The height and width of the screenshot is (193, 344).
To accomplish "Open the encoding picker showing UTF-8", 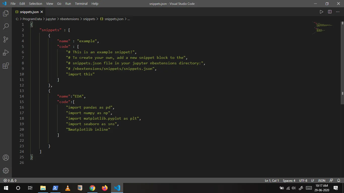I will (303, 180).
